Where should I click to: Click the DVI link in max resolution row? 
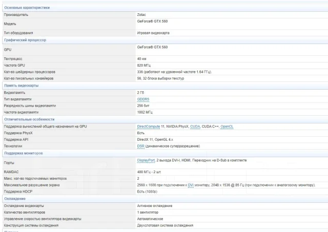tap(191, 185)
